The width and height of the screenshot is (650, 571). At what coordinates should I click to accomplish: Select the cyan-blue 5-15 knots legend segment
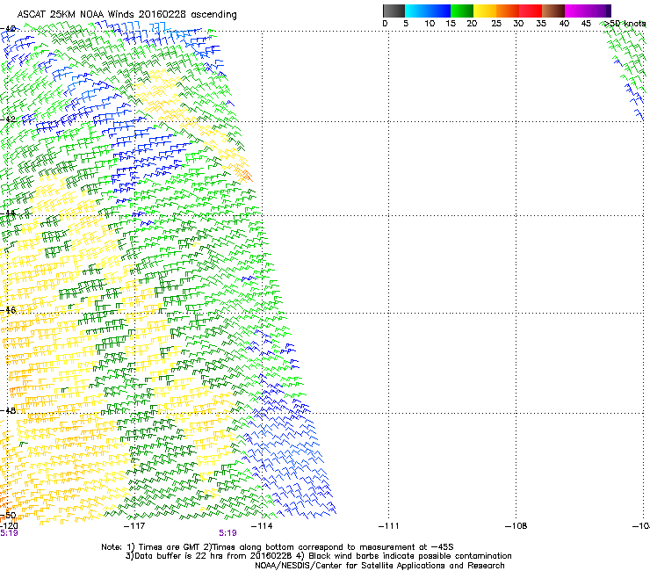[x=428, y=11]
